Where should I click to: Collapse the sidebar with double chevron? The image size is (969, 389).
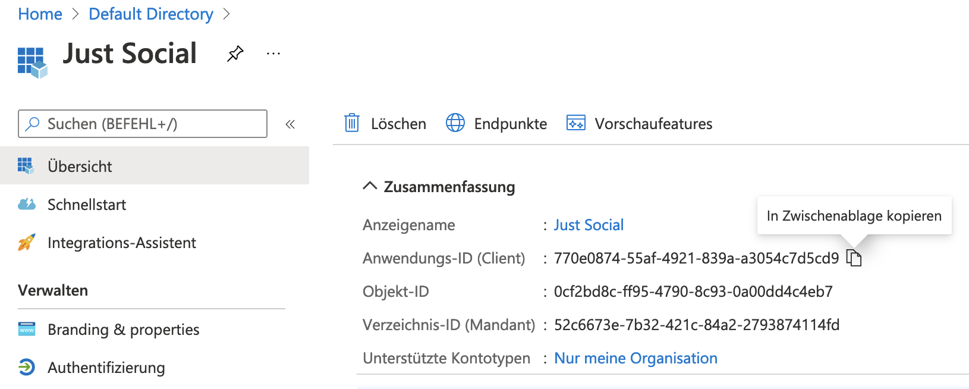290,124
